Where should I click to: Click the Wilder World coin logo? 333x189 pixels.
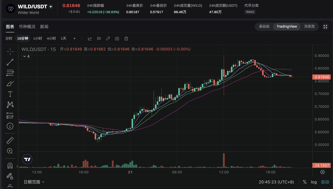pos(11,9)
